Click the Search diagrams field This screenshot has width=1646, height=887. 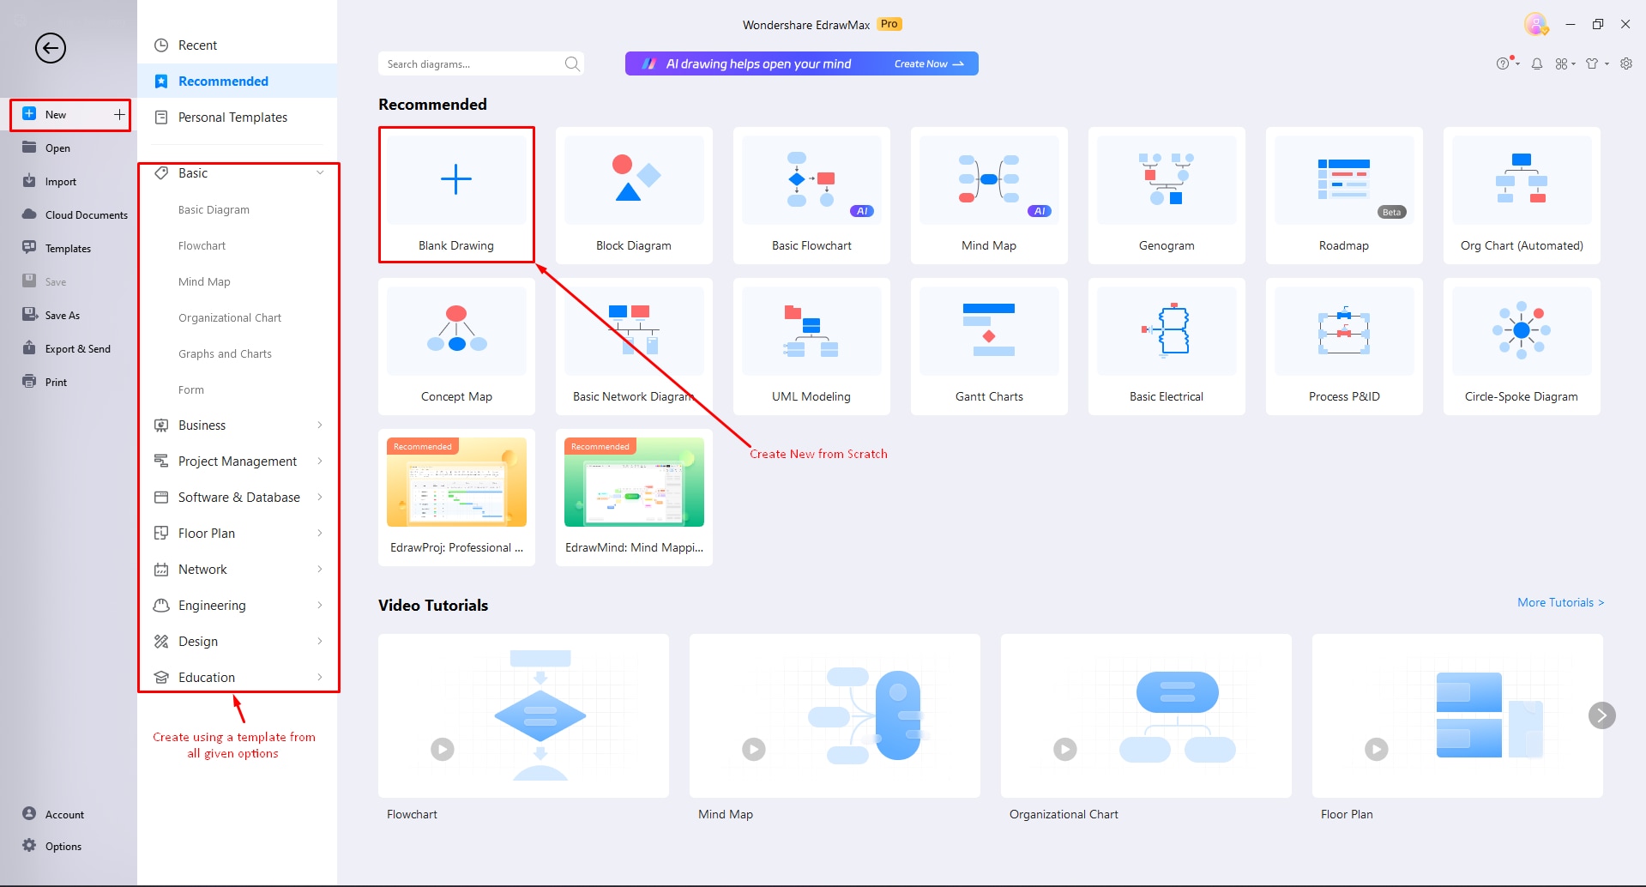[481, 63]
